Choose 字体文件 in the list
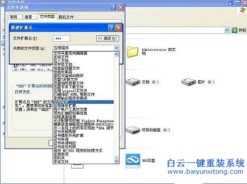 tap(83, 162)
